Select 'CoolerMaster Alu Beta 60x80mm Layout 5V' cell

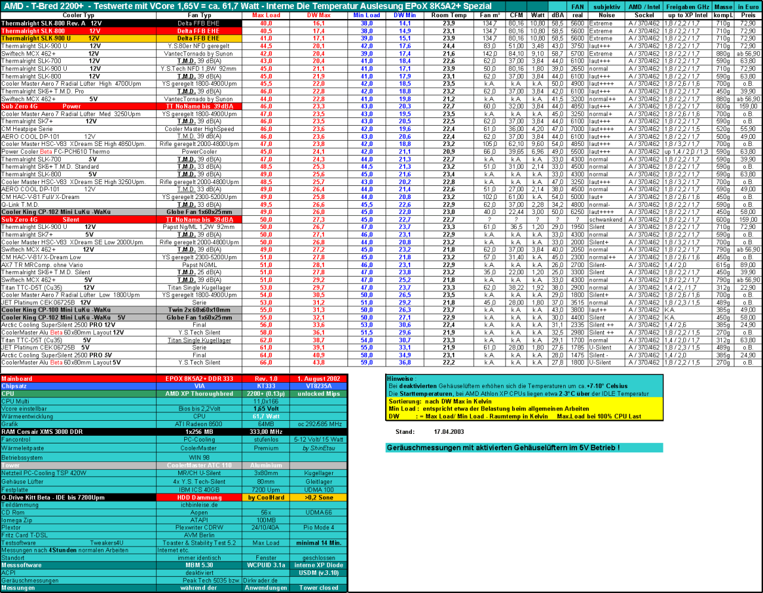[79, 362]
